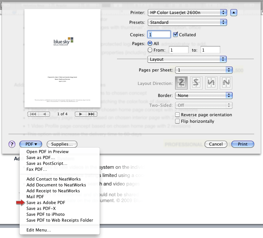This screenshot has height=238, width=263.
Task: Choose the right-to-left layout direction icon
Action: tap(196, 83)
